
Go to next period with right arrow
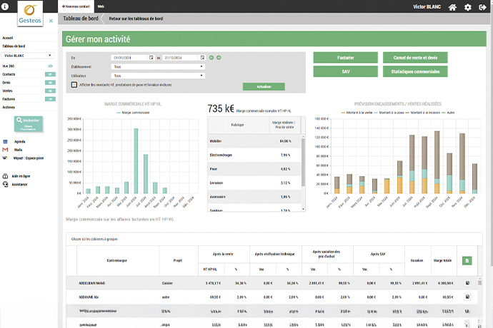pyautogui.click(x=219, y=58)
